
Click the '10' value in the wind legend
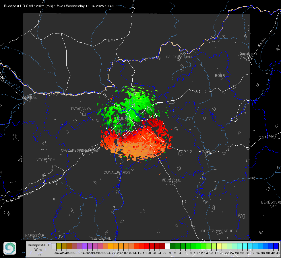[195, 253]
